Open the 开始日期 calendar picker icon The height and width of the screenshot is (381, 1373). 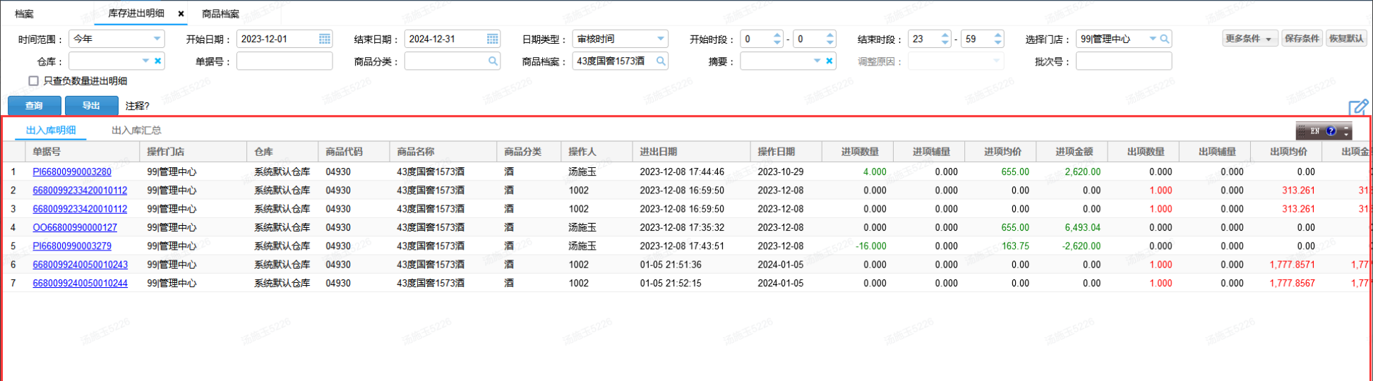click(x=324, y=40)
